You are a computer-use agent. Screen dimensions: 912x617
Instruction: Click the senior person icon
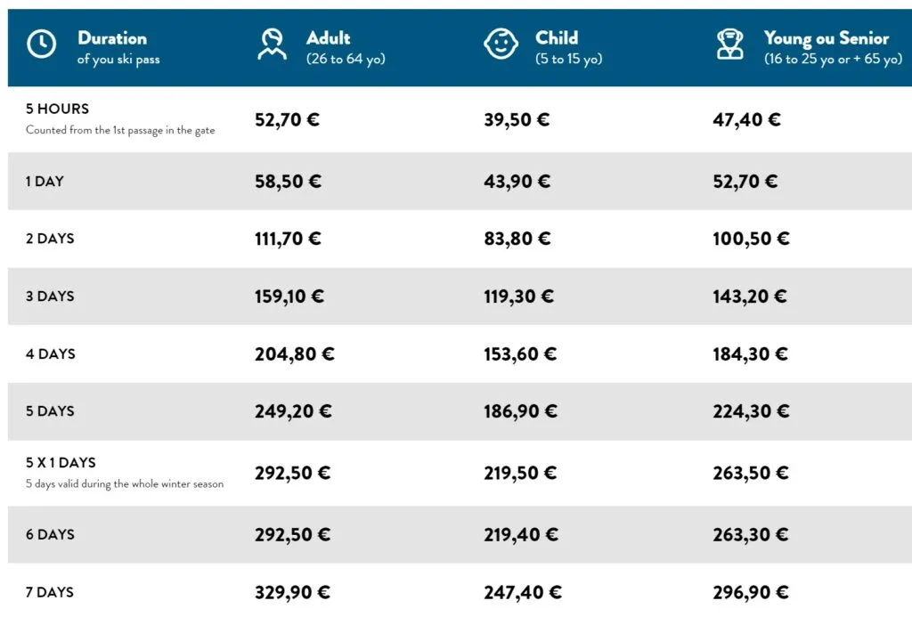tap(729, 45)
